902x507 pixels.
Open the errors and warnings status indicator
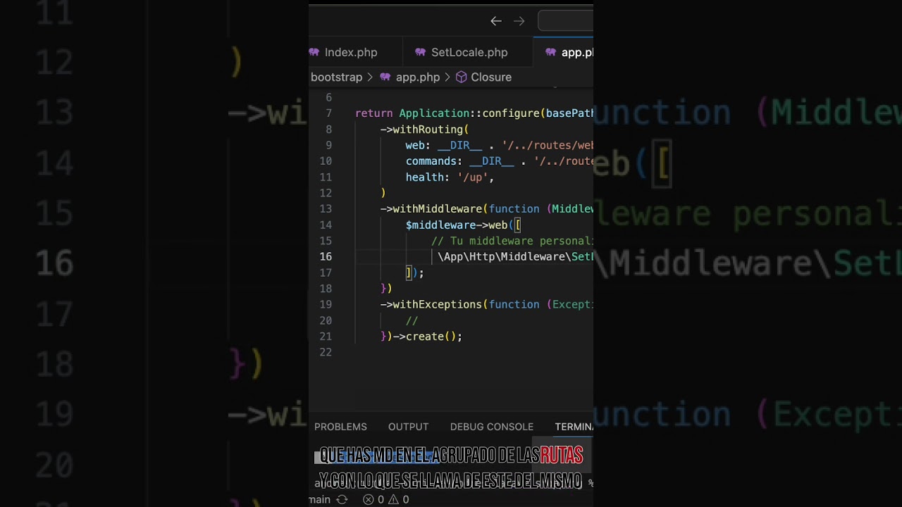[x=385, y=499]
